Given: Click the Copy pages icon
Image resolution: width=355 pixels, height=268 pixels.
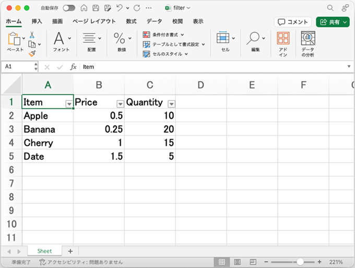Looking at the screenshot, I should 32,44.
